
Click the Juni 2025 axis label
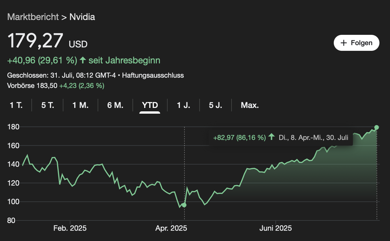[x=276, y=228]
